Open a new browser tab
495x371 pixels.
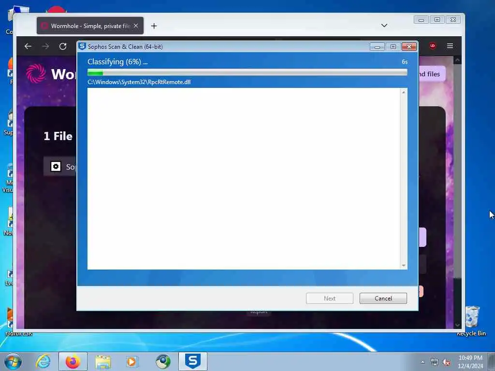pyautogui.click(x=154, y=26)
